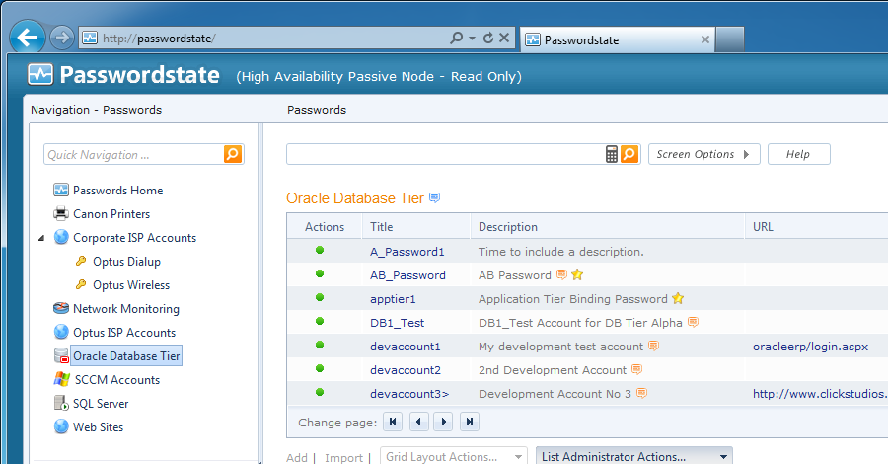The image size is (888, 464).
Task: Open the A_Password1 title link
Action: point(407,252)
